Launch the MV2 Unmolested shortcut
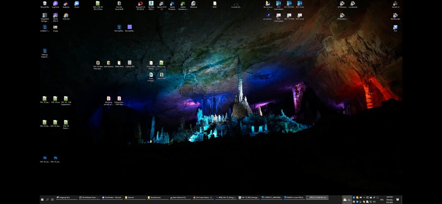 pos(278,18)
